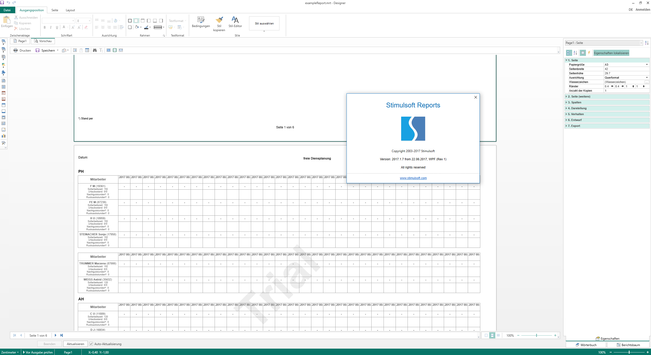The width and height of the screenshot is (651, 355).
Task: Click Vor Ausgabe prüfen in status bar
Action: [38, 352]
